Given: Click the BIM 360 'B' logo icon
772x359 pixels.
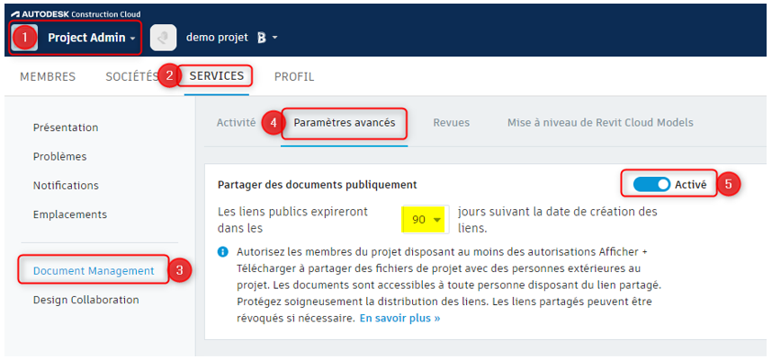Looking at the screenshot, I should pyautogui.click(x=262, y=38).
